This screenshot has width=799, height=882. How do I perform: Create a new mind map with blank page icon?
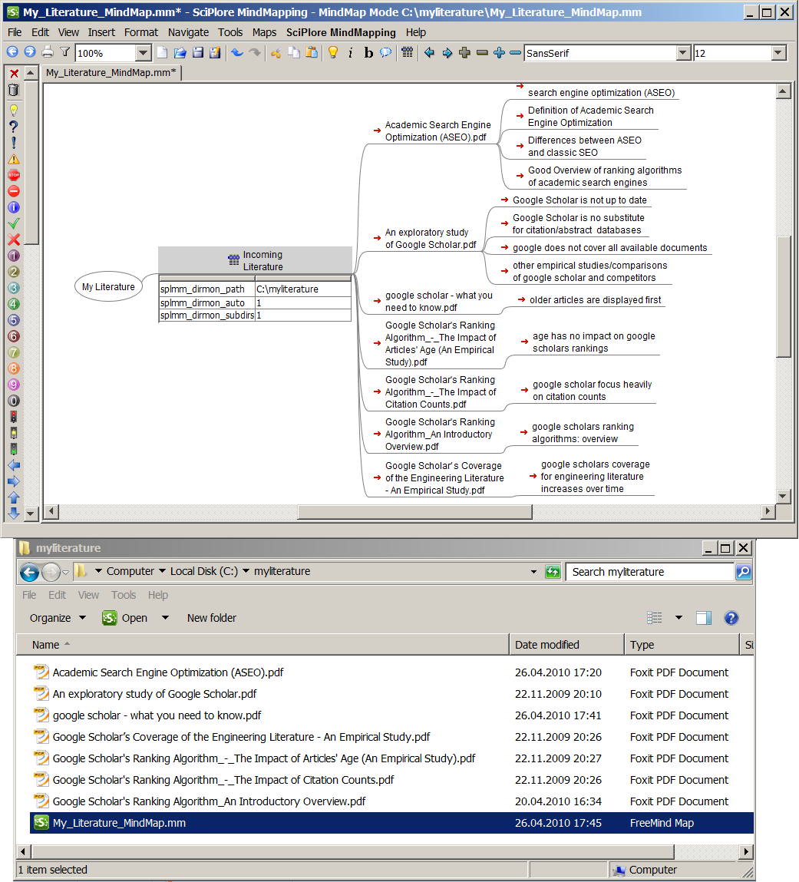click(162, 53)
